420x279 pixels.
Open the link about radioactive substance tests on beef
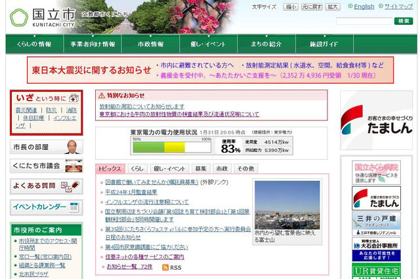179,114
